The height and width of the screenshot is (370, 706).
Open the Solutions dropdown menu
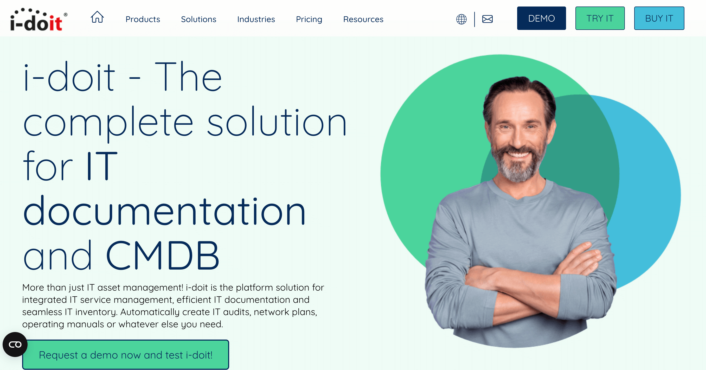[198, 19]
